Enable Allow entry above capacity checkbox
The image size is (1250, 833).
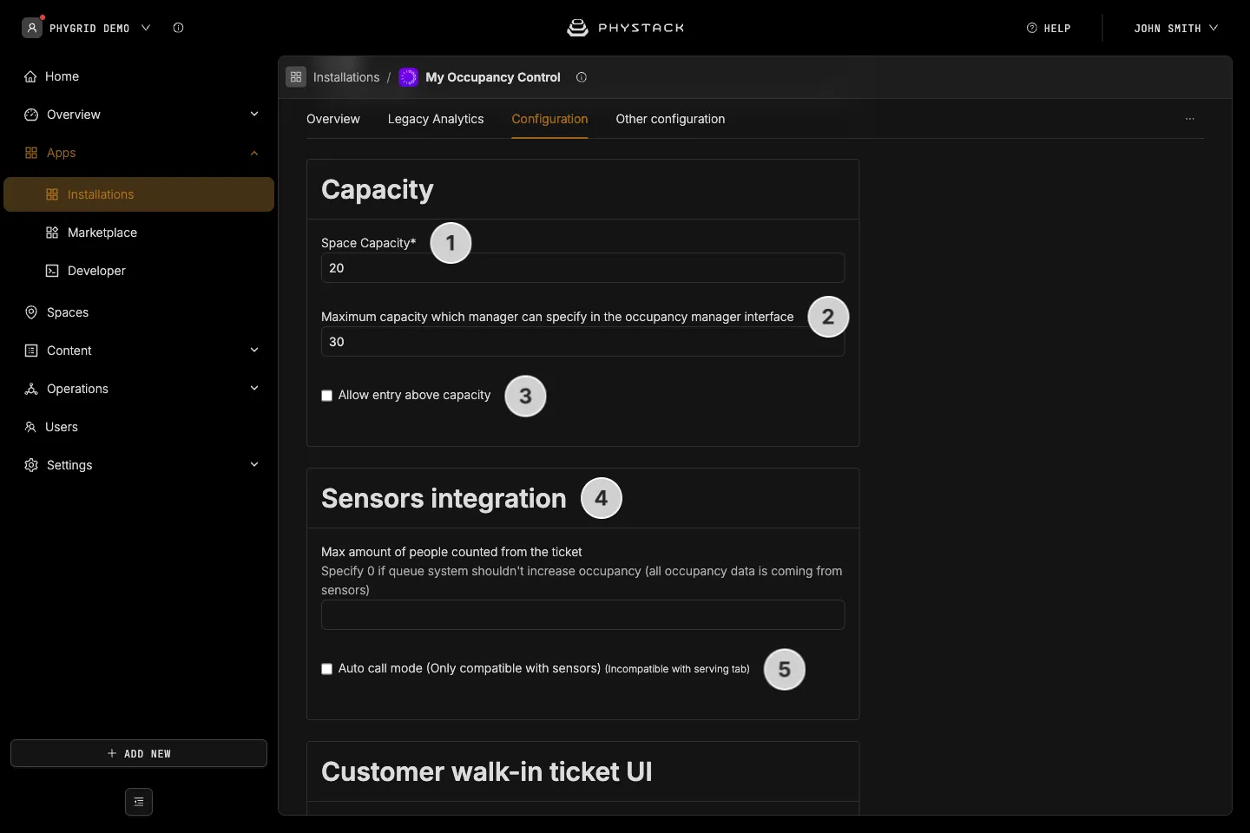327,396
